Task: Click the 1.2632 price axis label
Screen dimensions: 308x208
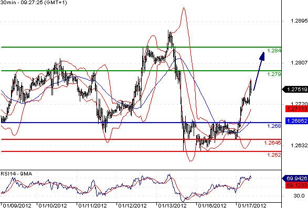Action: (299, 146)
